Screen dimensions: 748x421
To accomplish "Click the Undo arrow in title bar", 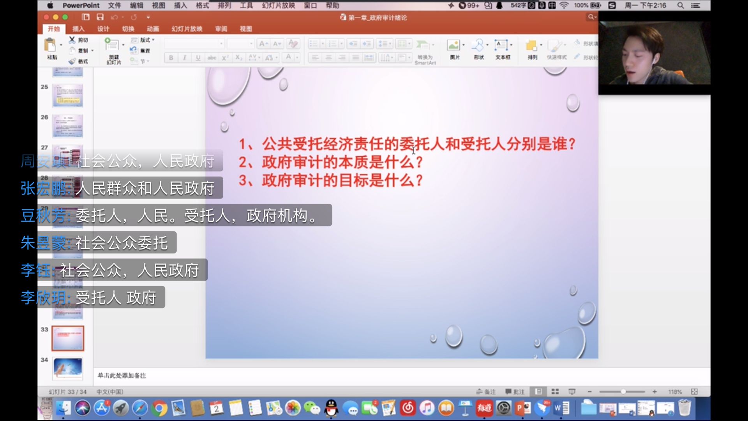I will 114,17.
